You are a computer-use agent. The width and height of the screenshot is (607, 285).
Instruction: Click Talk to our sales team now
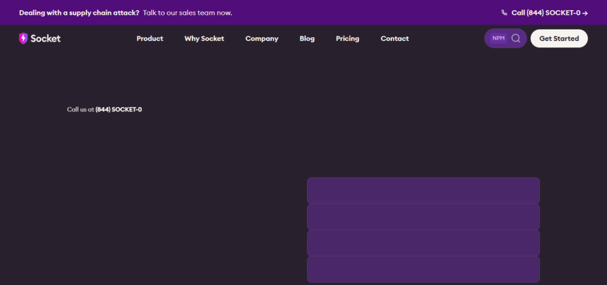[187, 13]
